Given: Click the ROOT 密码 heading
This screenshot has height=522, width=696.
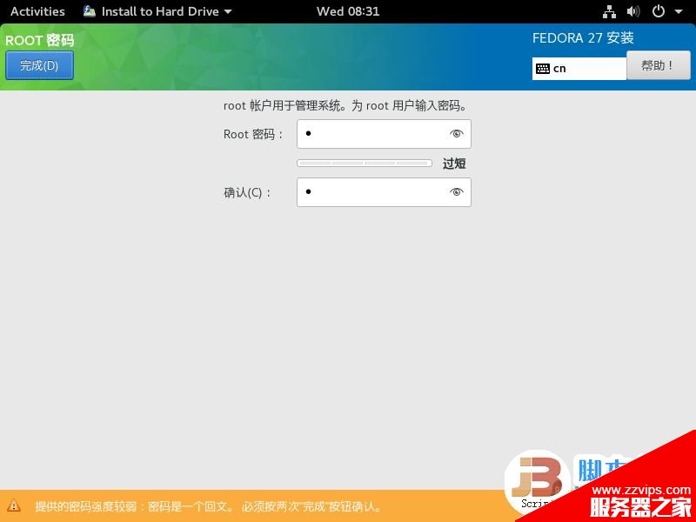Looking at the screenshot, I should pos(39,40).
